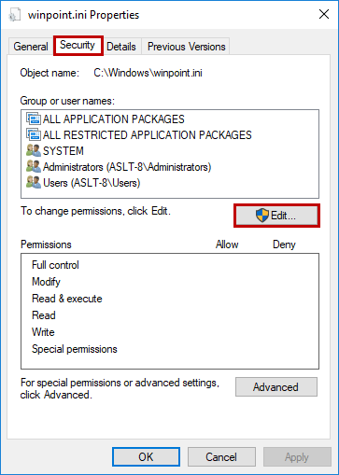Select the Full control permission row
This screenshot has height=475, width=339.
(x=170, y=265)
